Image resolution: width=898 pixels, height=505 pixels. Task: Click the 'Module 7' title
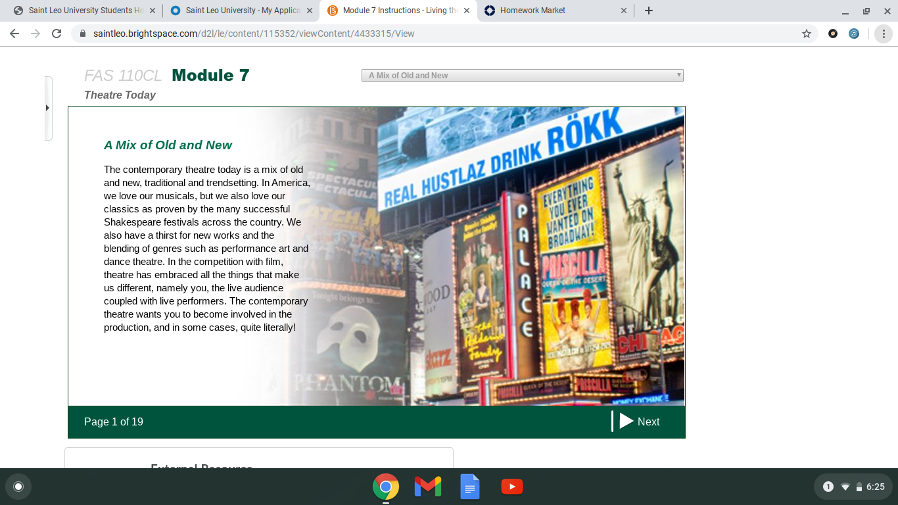point(210,75)
